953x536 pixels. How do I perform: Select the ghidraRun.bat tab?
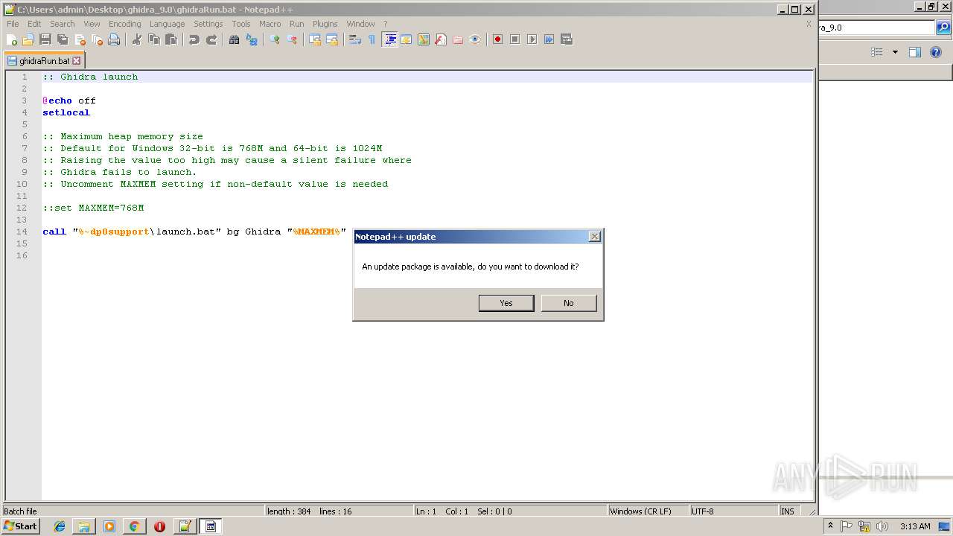[x=45, y=61]
